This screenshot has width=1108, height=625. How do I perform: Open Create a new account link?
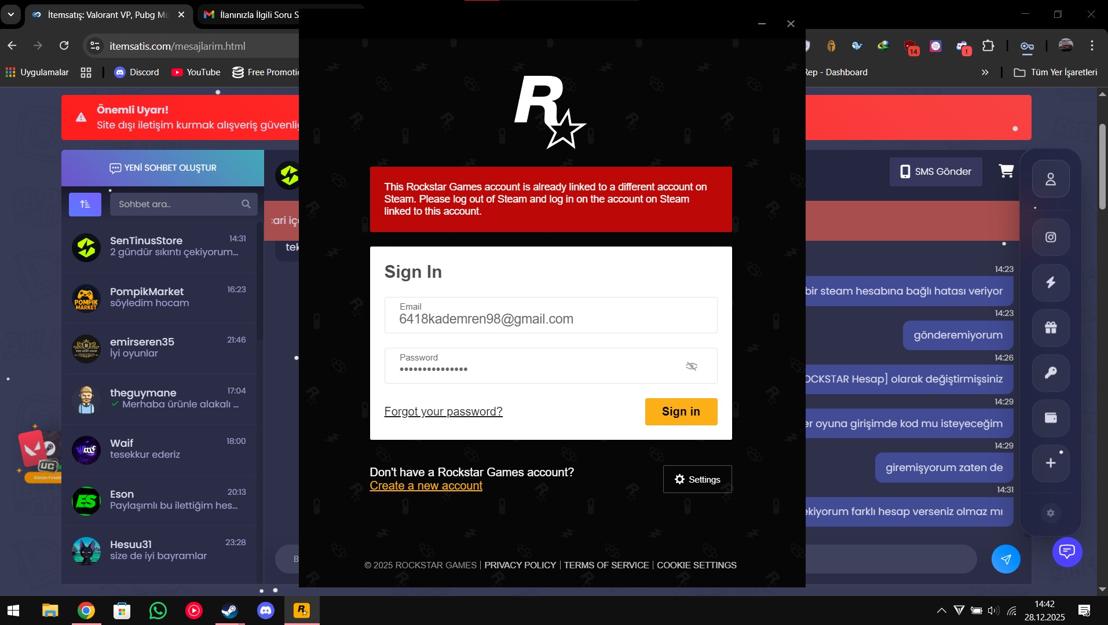click(426, 486)
